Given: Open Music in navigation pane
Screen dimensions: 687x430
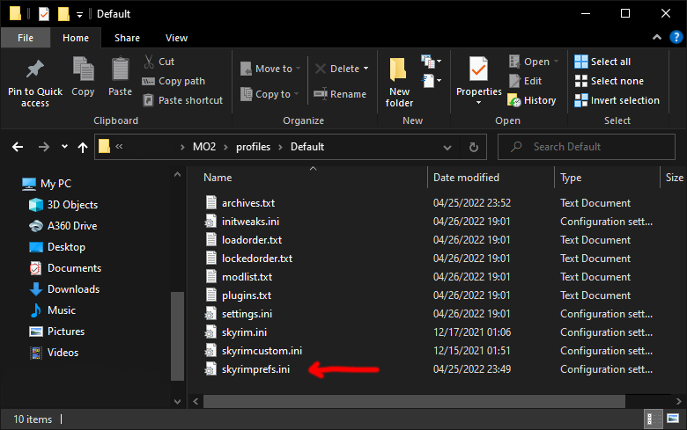Looking at the screenshot, I should coord(53,310).
